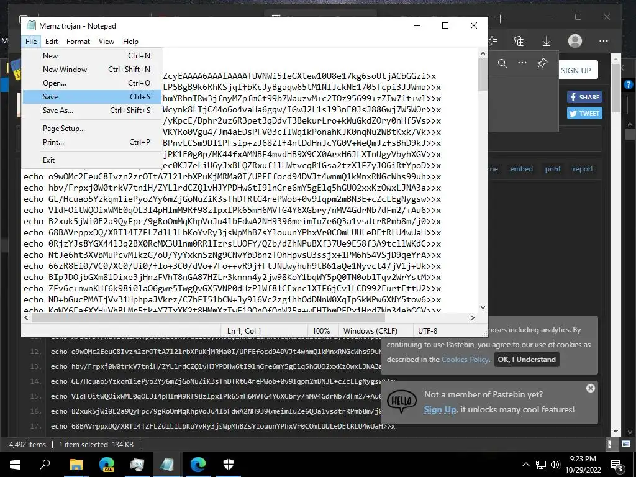The height and width of the screenshot is (477, 636).
Task: Open the new tab plus button in Edge
Action: tap(501, 19)
